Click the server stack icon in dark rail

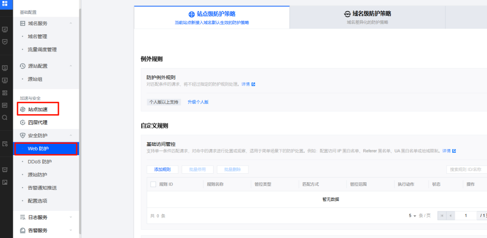coord(5,93)
